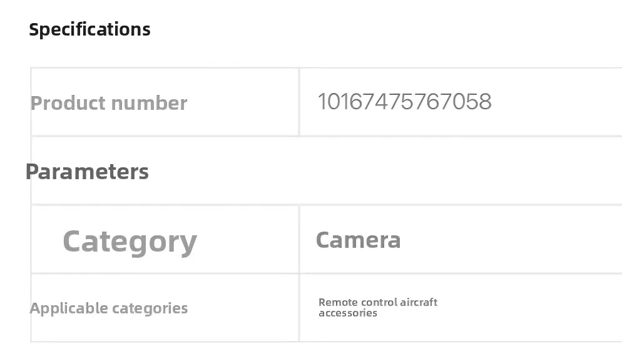Image resolution: width=622 pixels, height=349 pixels.
Task: Click the word "accessories" in the last row
Action: click(348, 313)
